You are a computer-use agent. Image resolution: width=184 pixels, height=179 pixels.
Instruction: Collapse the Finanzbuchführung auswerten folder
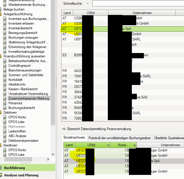[1, 56]
